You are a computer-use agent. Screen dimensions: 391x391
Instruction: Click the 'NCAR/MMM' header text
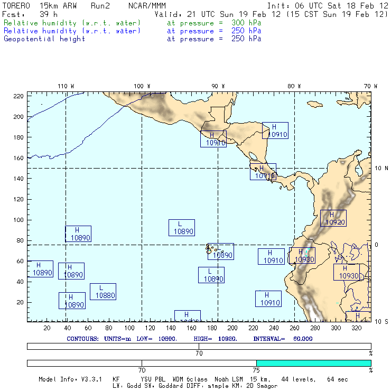point(147,6)
